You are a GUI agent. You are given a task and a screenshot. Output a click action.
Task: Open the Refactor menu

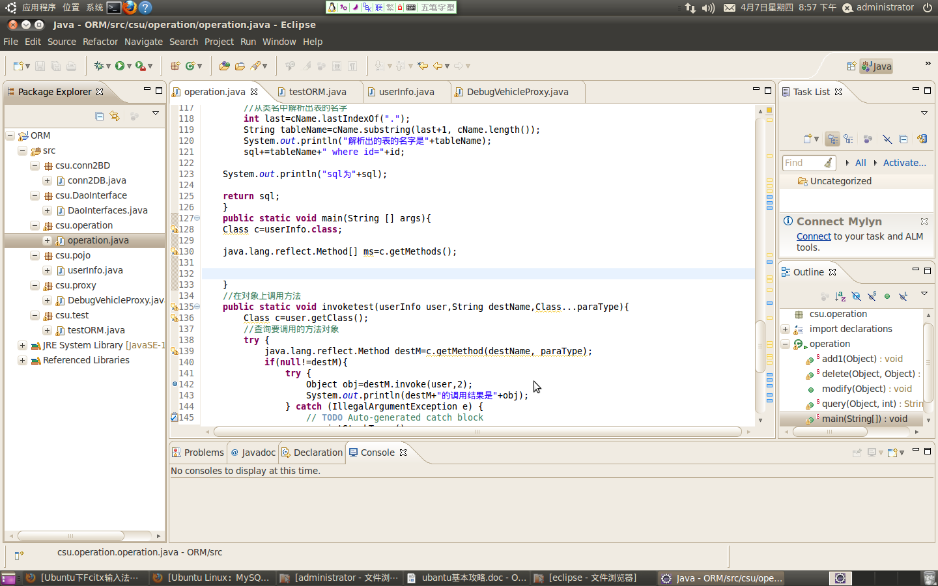click(100, 42)
